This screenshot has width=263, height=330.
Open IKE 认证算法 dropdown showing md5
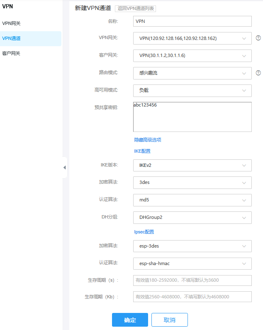pos(192,200)
